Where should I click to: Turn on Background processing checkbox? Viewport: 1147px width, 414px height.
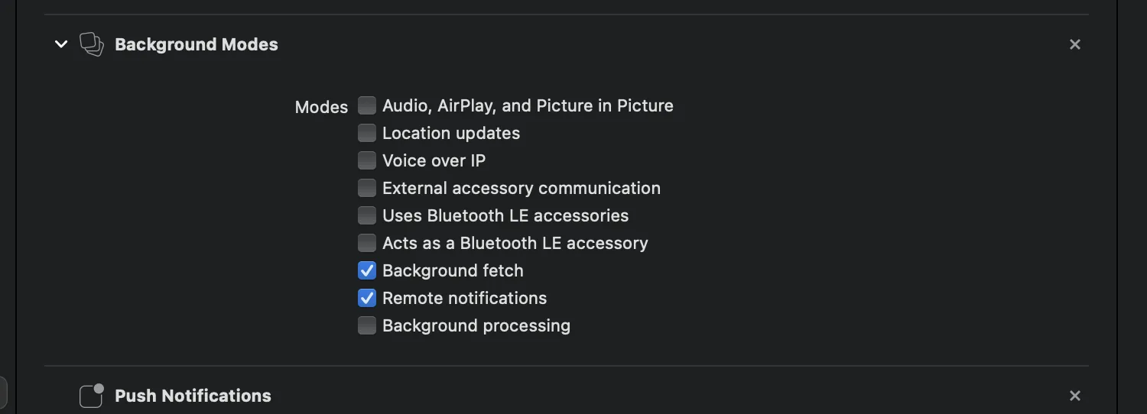pyautogui.click(x=368, y=325)
